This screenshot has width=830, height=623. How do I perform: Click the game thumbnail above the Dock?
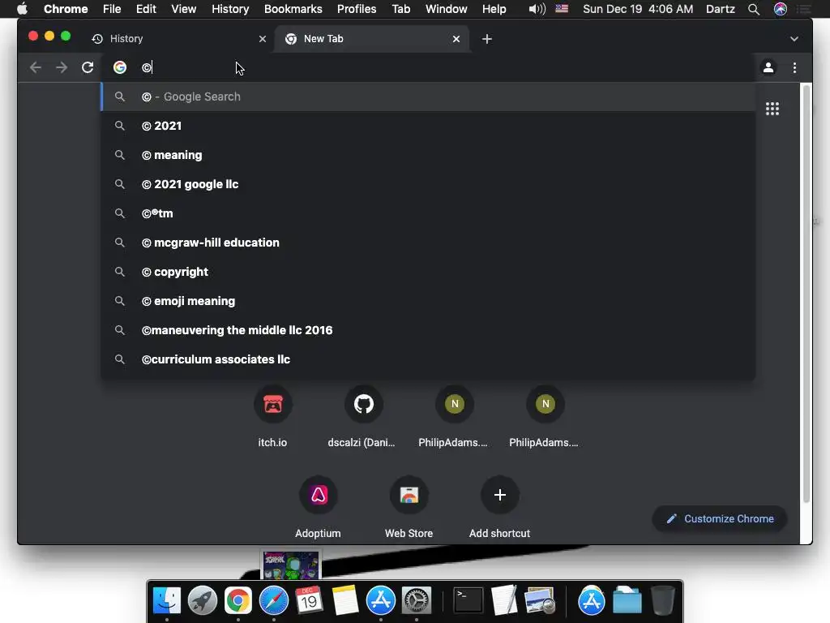click(x=291, y=565)
